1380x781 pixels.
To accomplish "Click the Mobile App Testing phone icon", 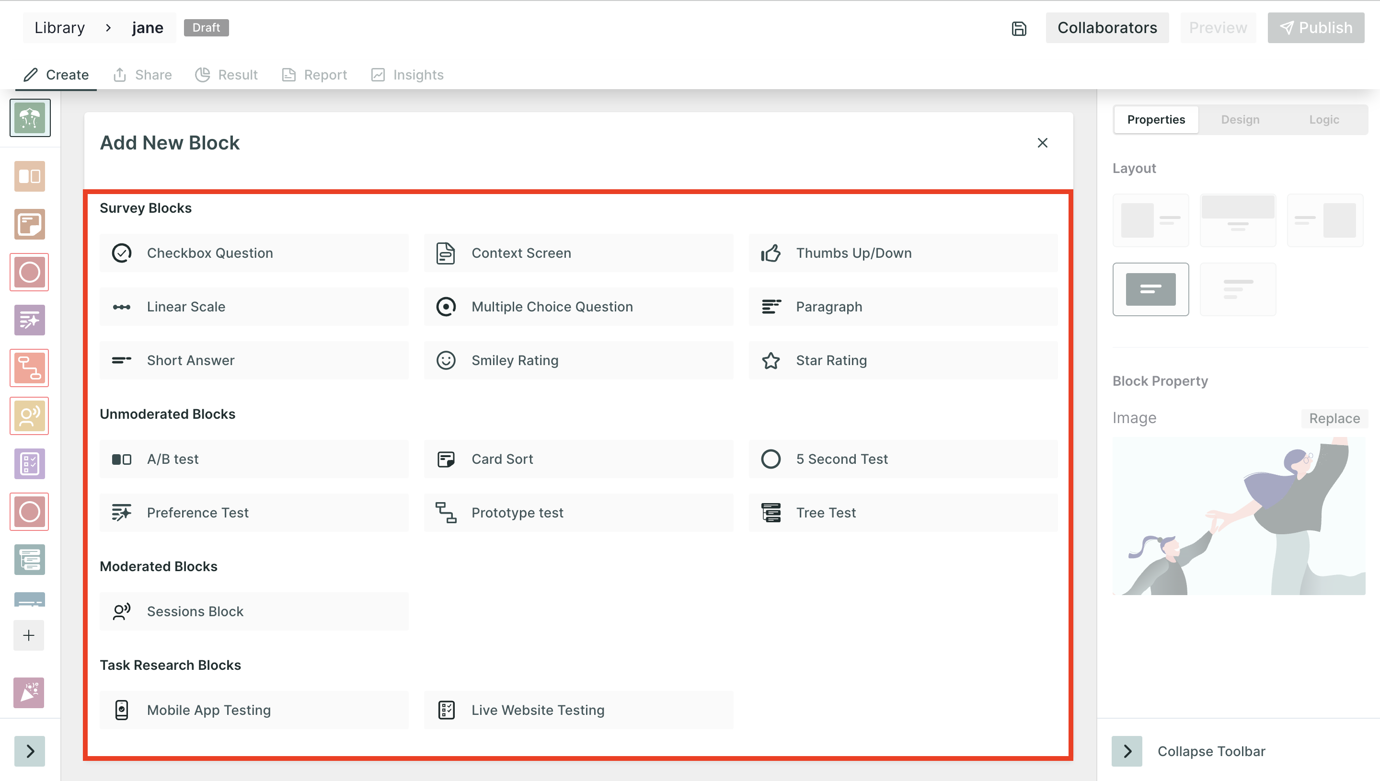I will pos(122,710).
